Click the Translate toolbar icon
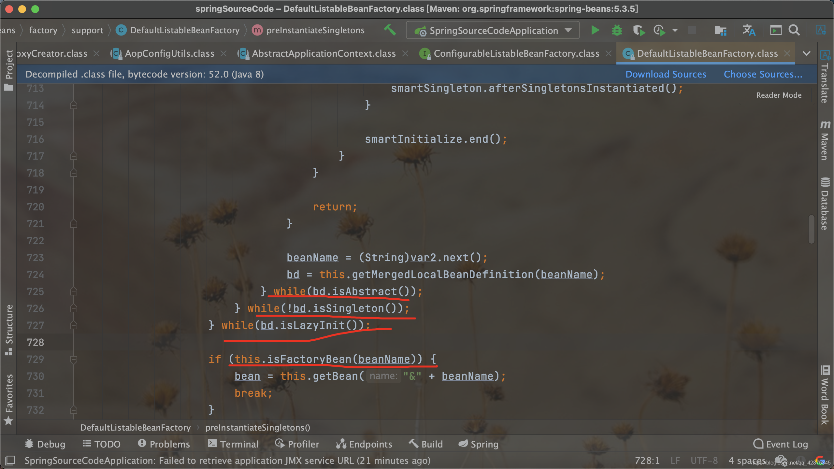Screen dimensions: 834x469 click(x=748, y=30)
